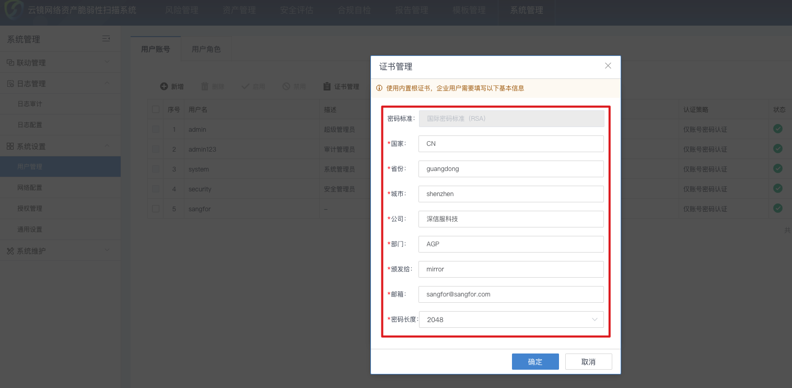Click the green status icon for admin
This screenshot has width=792, height=388.
(x=778, y=129)
